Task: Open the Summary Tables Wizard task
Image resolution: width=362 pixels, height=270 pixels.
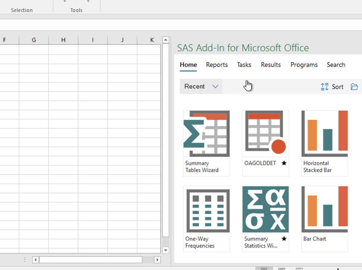Action: point(206,136)
